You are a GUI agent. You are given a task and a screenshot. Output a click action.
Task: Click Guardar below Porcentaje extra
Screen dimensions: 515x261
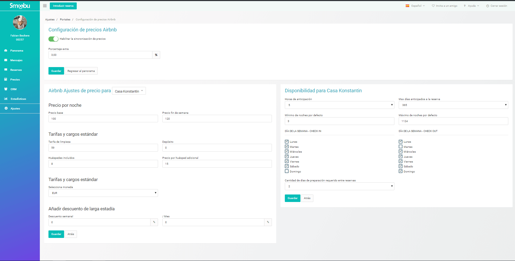(x=56, y=71)
